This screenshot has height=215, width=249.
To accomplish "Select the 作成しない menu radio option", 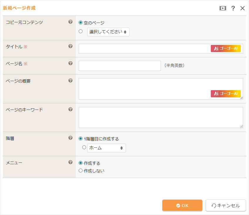I will pos(81,170).
